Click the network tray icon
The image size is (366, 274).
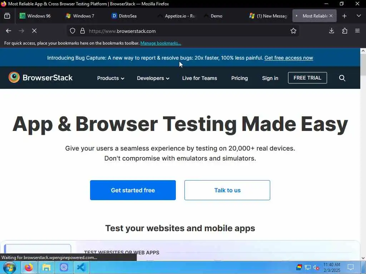[308, 268]
